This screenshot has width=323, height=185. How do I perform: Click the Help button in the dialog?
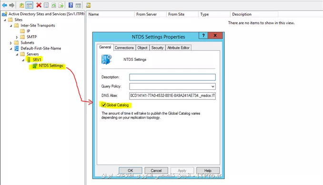(208, 171)
